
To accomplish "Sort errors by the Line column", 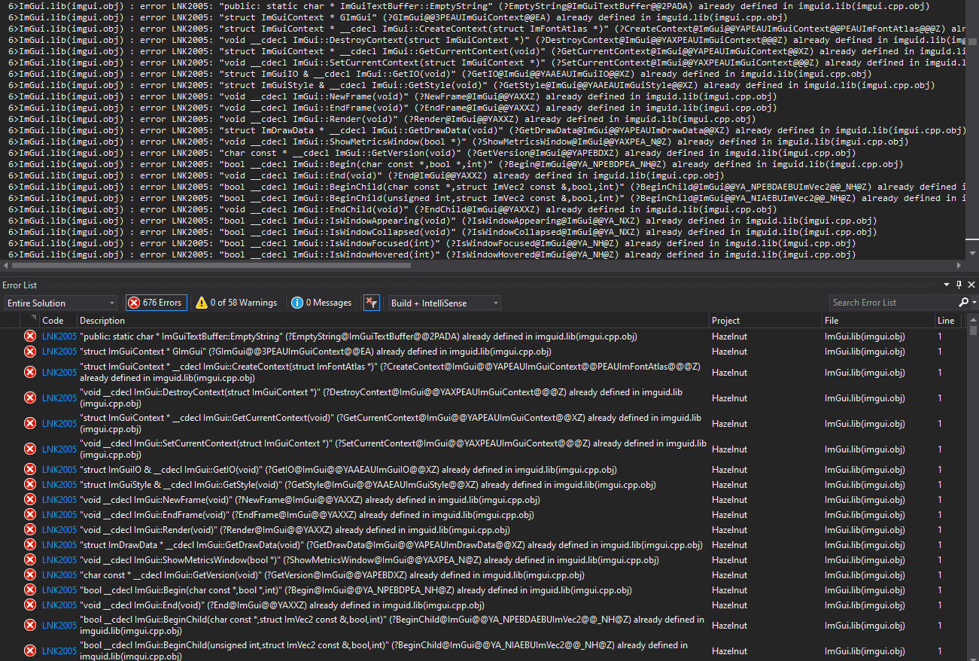I will click(945, 319).
